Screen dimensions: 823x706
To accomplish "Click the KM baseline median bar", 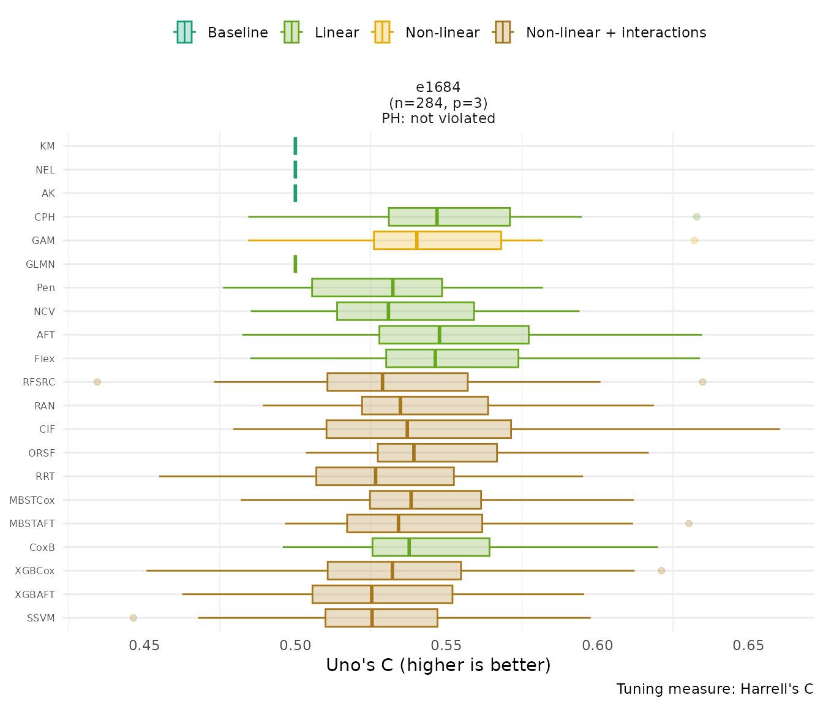I will 295,146.
